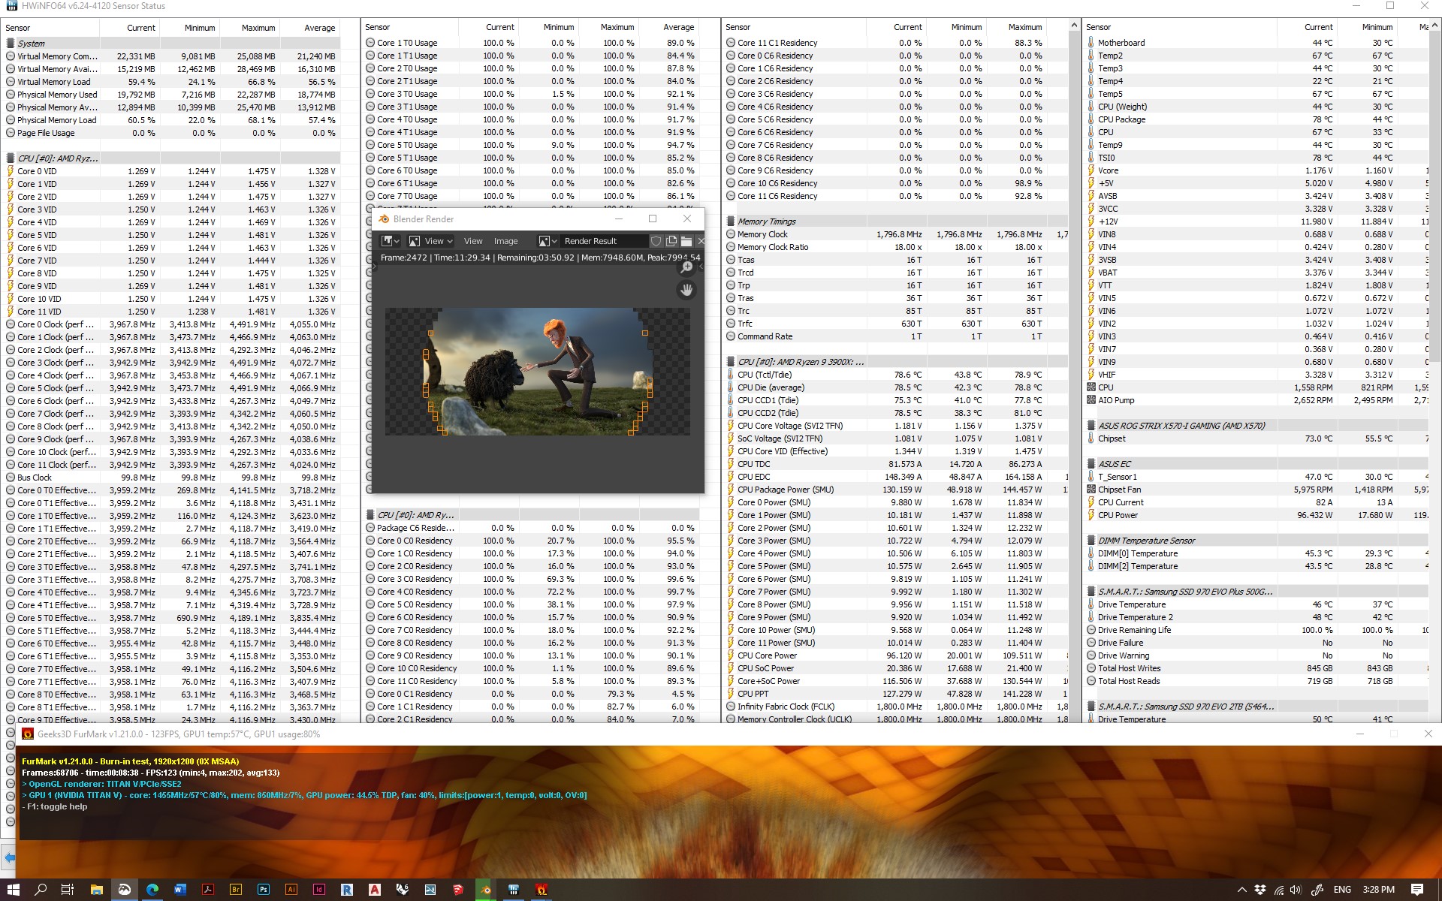Open the Blender editor type dropdown
This screenshot has width=1442, height=901.
[390, 241]
